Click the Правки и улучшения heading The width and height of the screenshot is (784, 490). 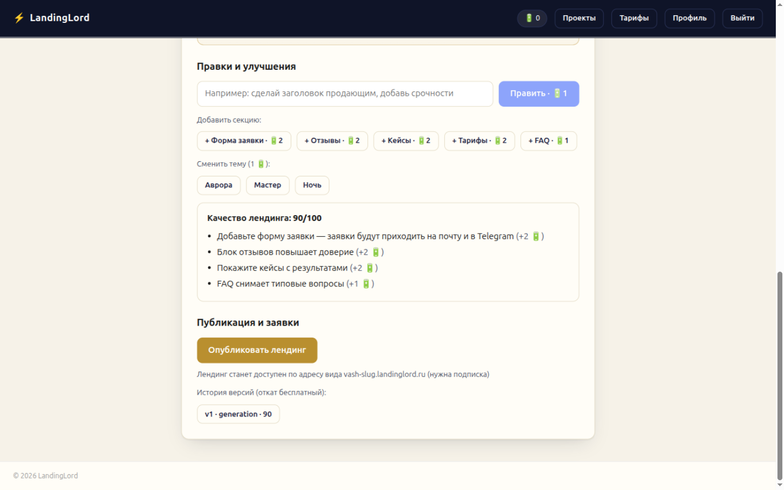246,66
